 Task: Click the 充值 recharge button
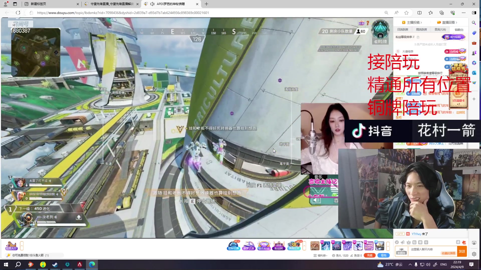[x=370, y=255]
